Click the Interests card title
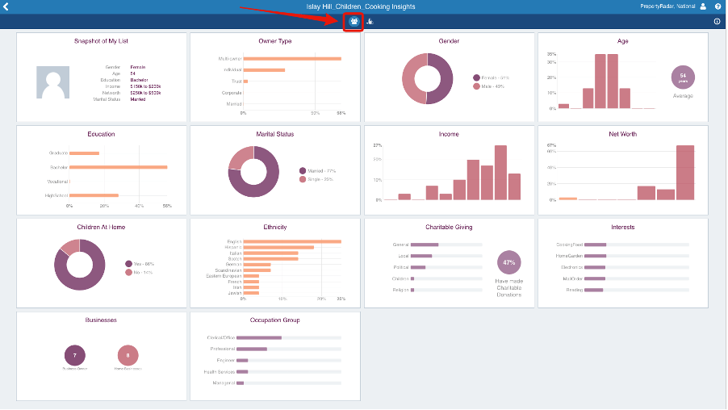This screenshot has width=728, height=410. click(622, 227)
